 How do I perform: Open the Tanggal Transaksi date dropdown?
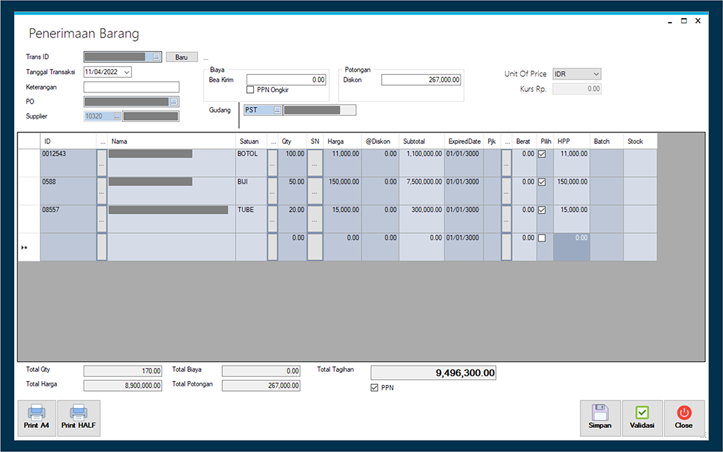127,72
